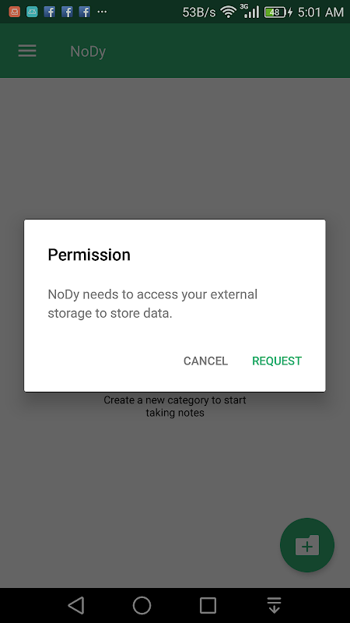Image resolution: width=350 pixels, height=623 pixels.
Task: Tap the Android back navigation button
Action: click(76, 606)
